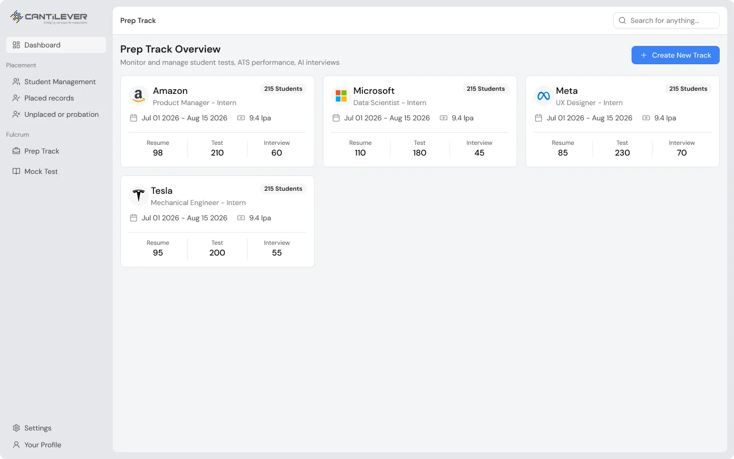Click Meta's Interview count 70
Viewport: 734px width, 459px height.
coord(682,153)
